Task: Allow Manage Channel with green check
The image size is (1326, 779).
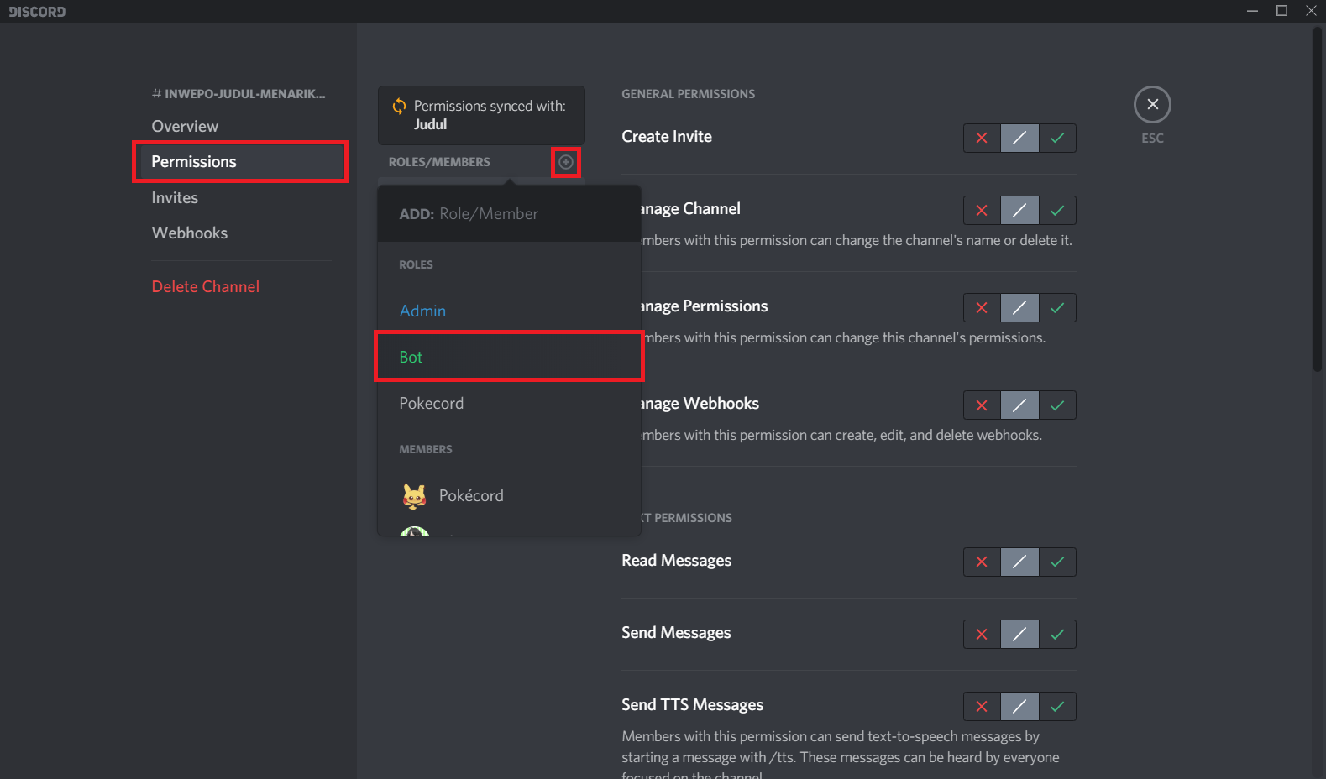Action: tap(1057, 211)
